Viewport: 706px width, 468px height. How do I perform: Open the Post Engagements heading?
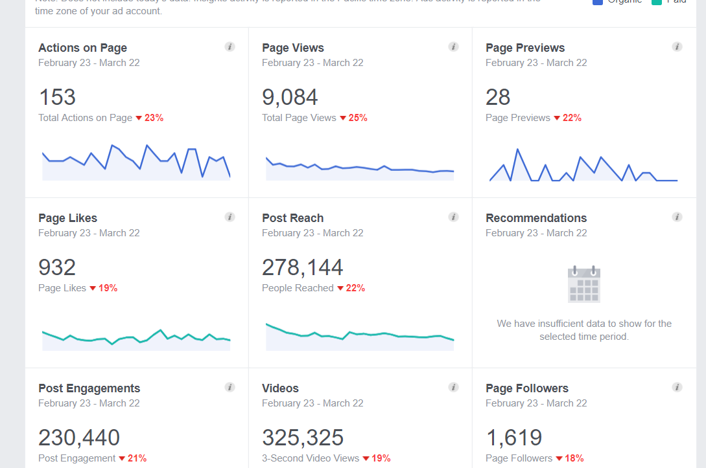pos(89,388)
